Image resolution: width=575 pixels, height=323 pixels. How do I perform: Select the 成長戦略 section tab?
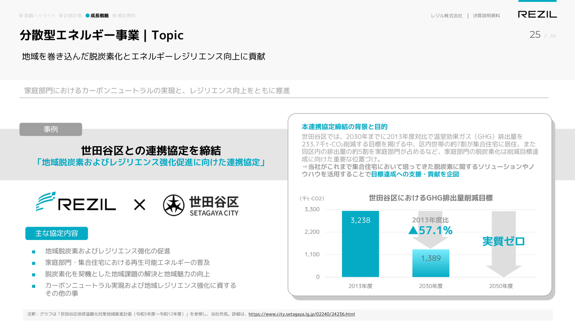pyautogui.click(x=97, y=15)
